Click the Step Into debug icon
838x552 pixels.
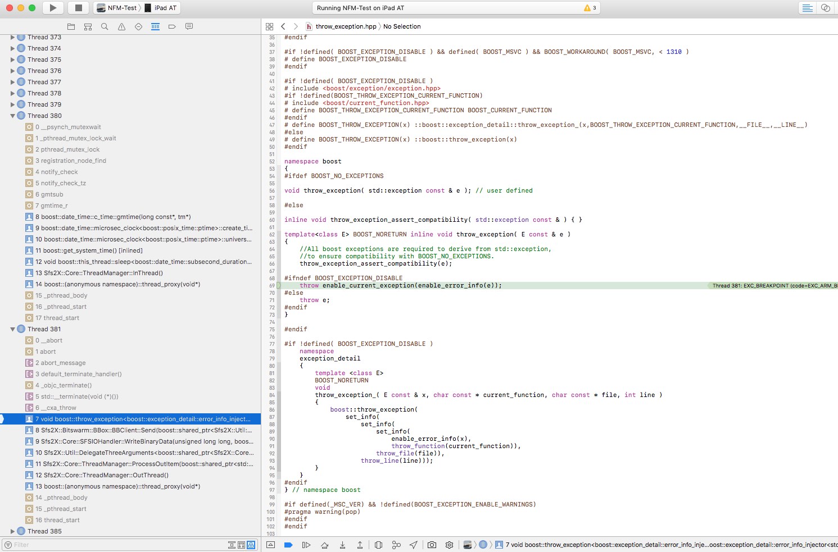(x=342, y=545)
